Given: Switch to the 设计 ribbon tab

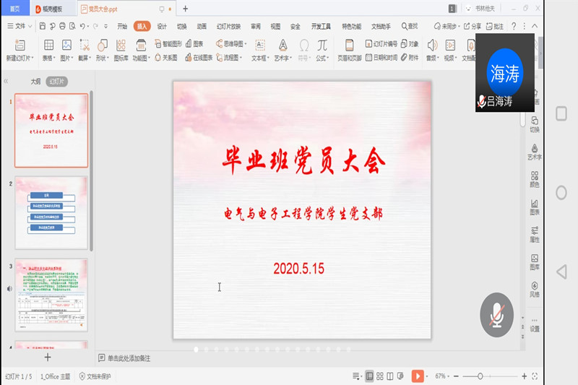Looking at the screenshot, I should click(162, 26).
